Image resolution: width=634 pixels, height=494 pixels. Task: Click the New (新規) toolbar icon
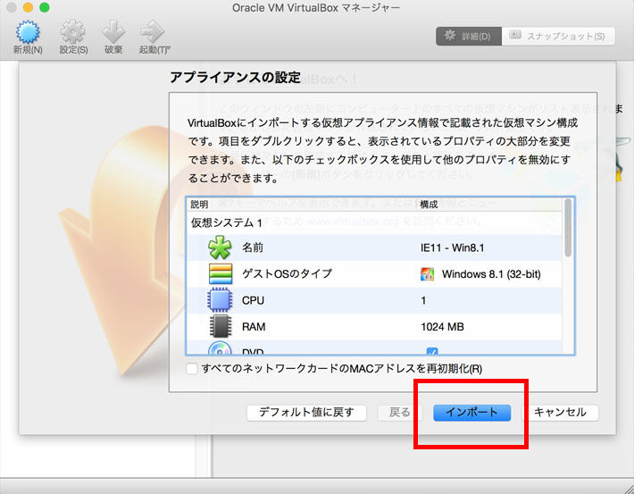tap(27, 32)
